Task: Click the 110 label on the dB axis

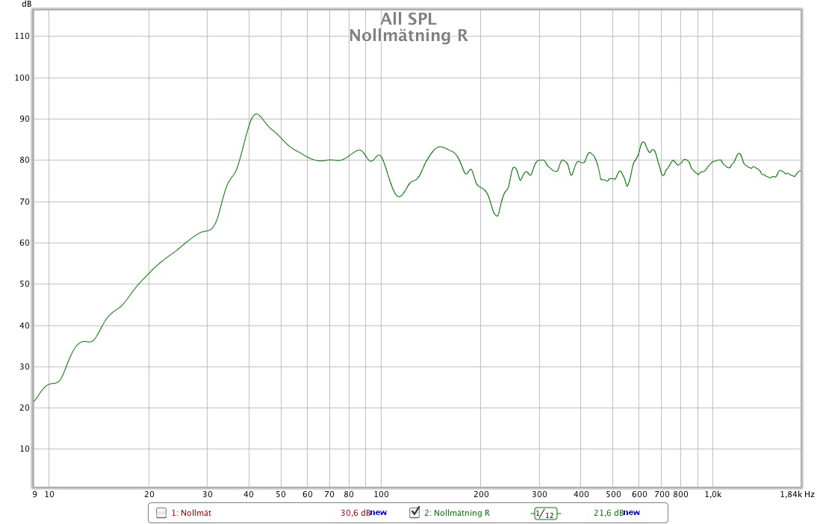Action: (21, 37)
